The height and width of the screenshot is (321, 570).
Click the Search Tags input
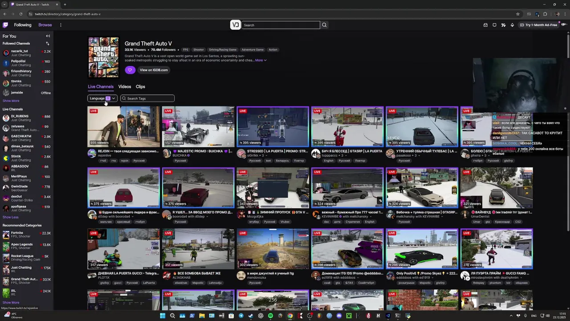coord(147,99)
